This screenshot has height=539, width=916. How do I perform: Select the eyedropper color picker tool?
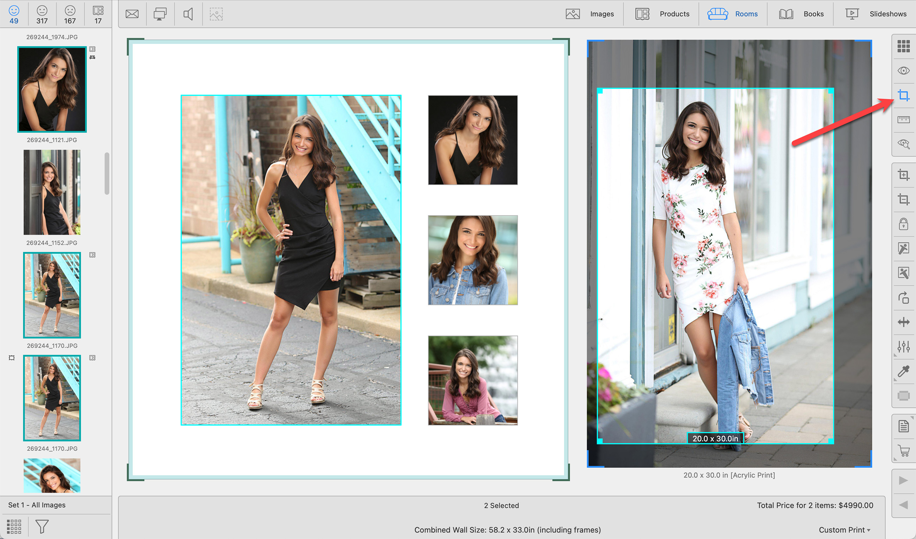coord(903,371)
